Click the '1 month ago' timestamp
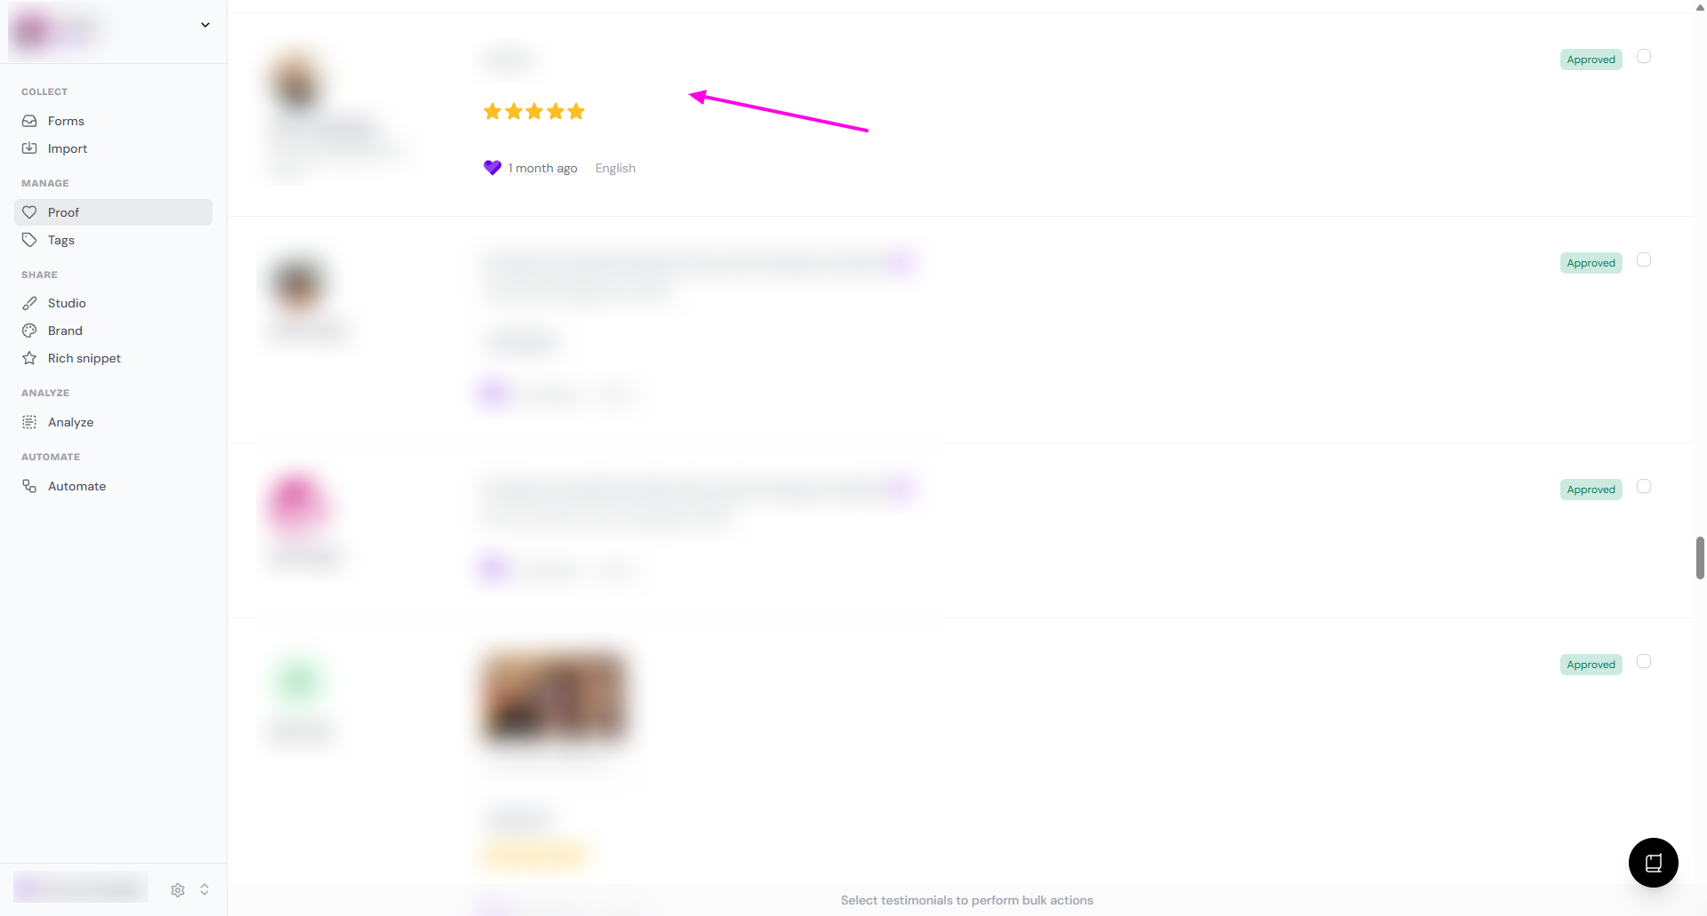The height and width of the screenshot is (916, 1707). coord(542,168)
